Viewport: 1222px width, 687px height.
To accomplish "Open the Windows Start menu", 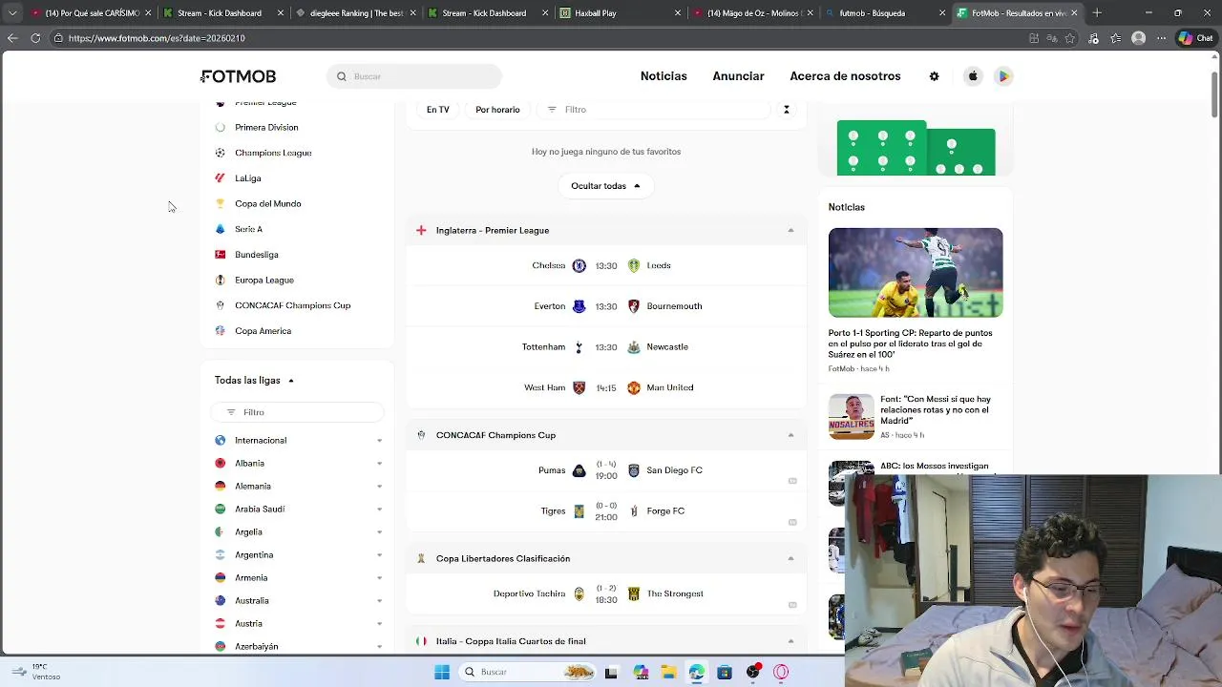I will (x=442, y=672).
